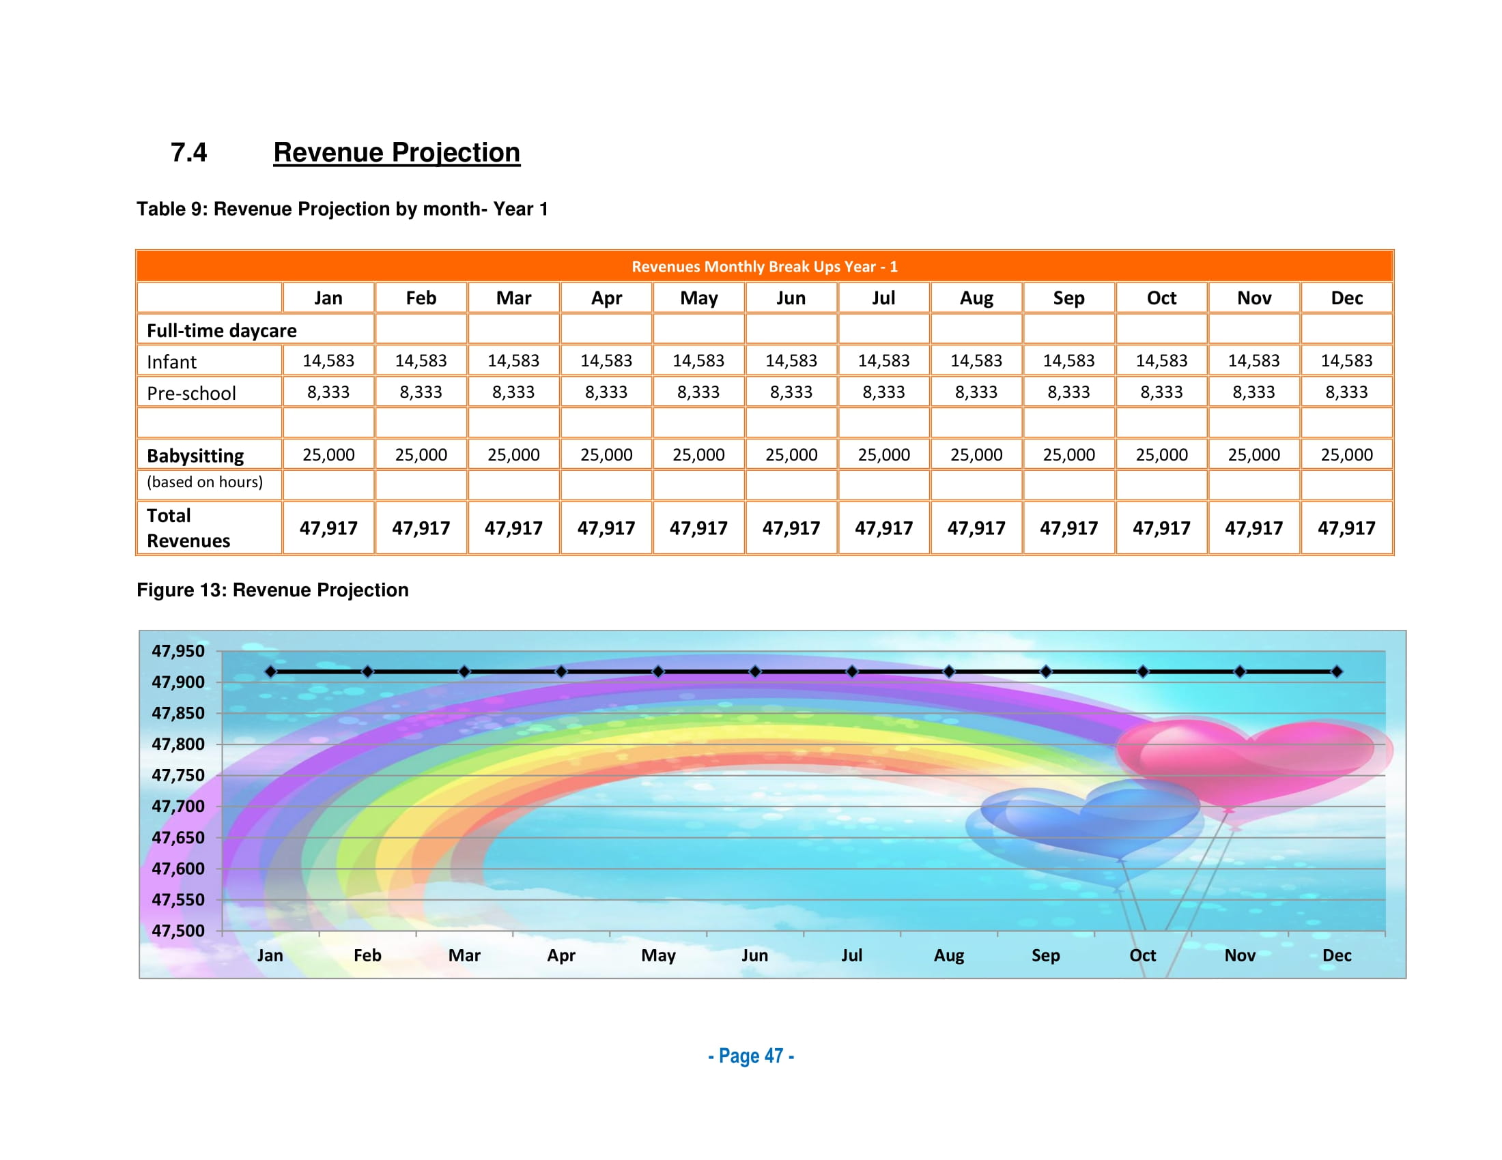Click the 47,950 y-axis label

(178, 651)
